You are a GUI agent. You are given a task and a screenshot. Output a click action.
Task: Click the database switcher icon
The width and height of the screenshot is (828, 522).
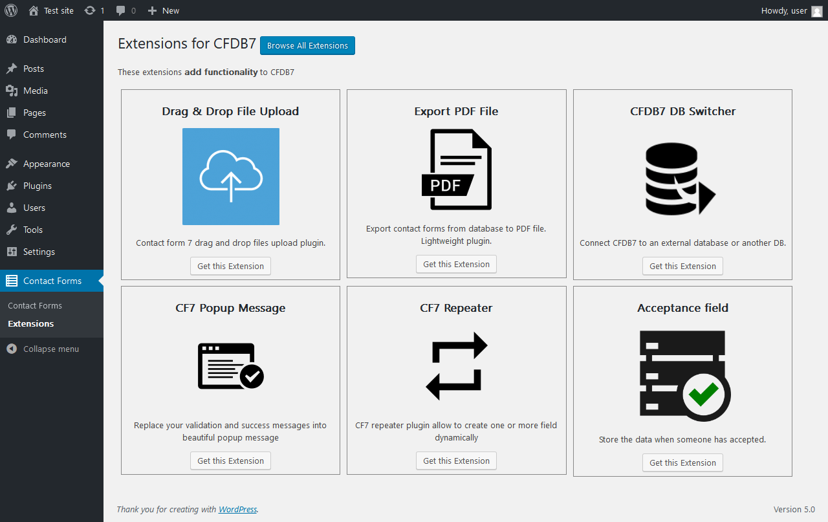point(681,179)
